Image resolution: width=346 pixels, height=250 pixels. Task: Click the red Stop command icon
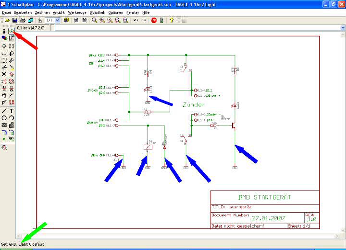tap(154, 21)
